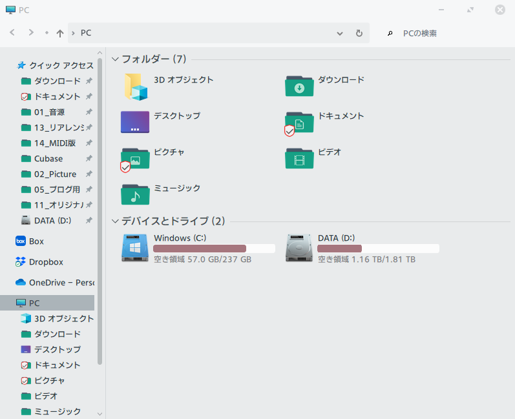Select Cubase in Quick Access
Viewport: 515px width, 419px height.
48,159
